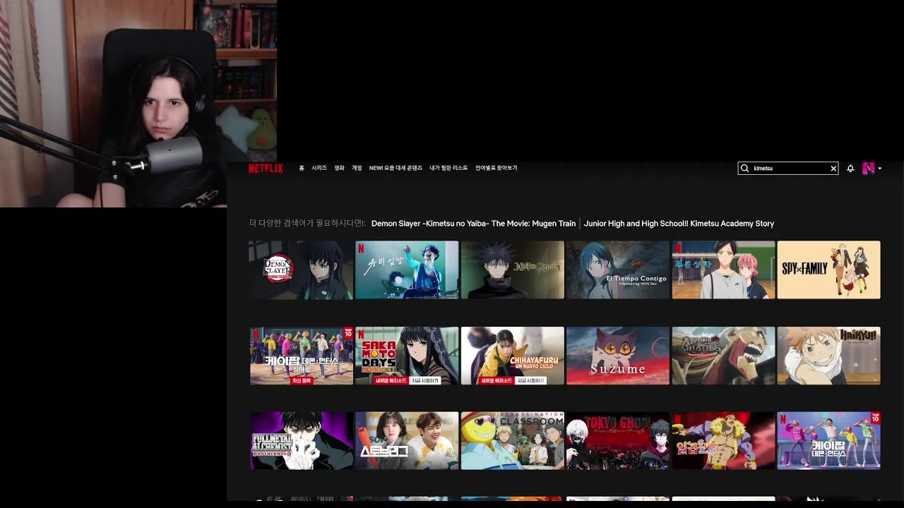Click the Netflix logo

click(266, 169)
